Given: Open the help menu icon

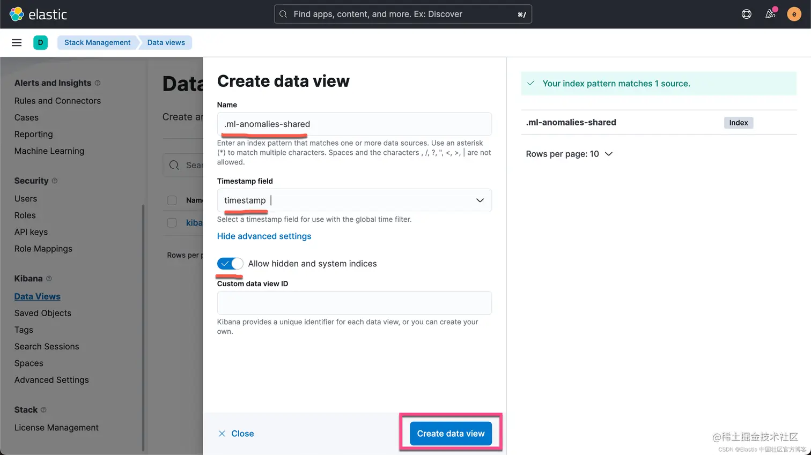Looking at the screenshot, I should 746,14.
